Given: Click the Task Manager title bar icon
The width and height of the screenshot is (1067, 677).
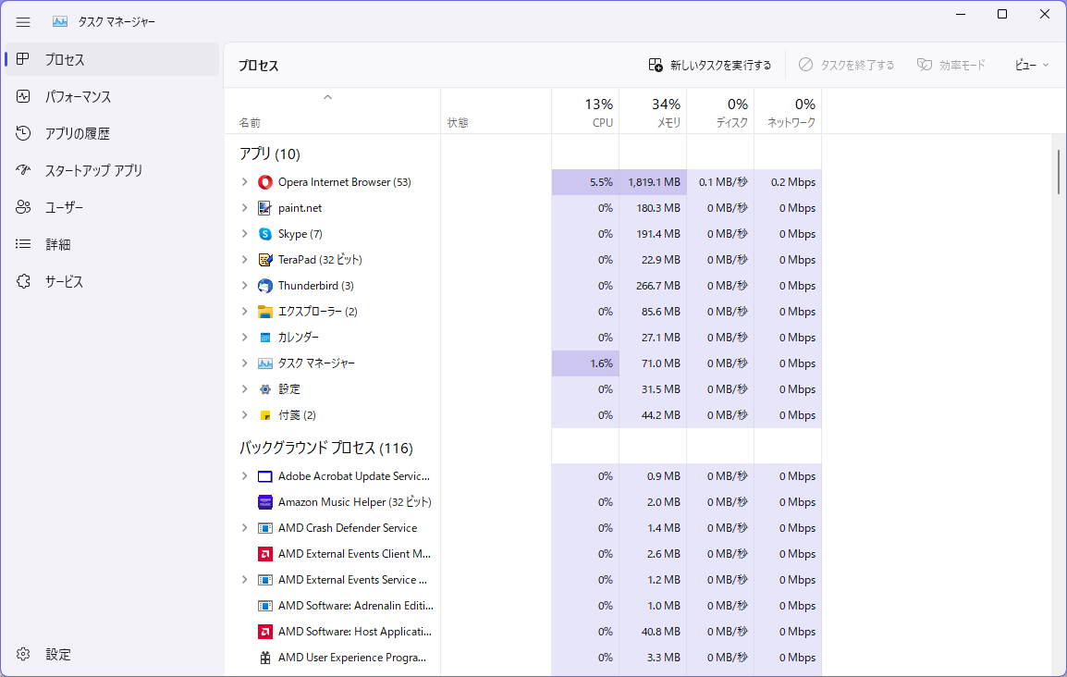Looking at the screenshot, I should tap(60, 22).
